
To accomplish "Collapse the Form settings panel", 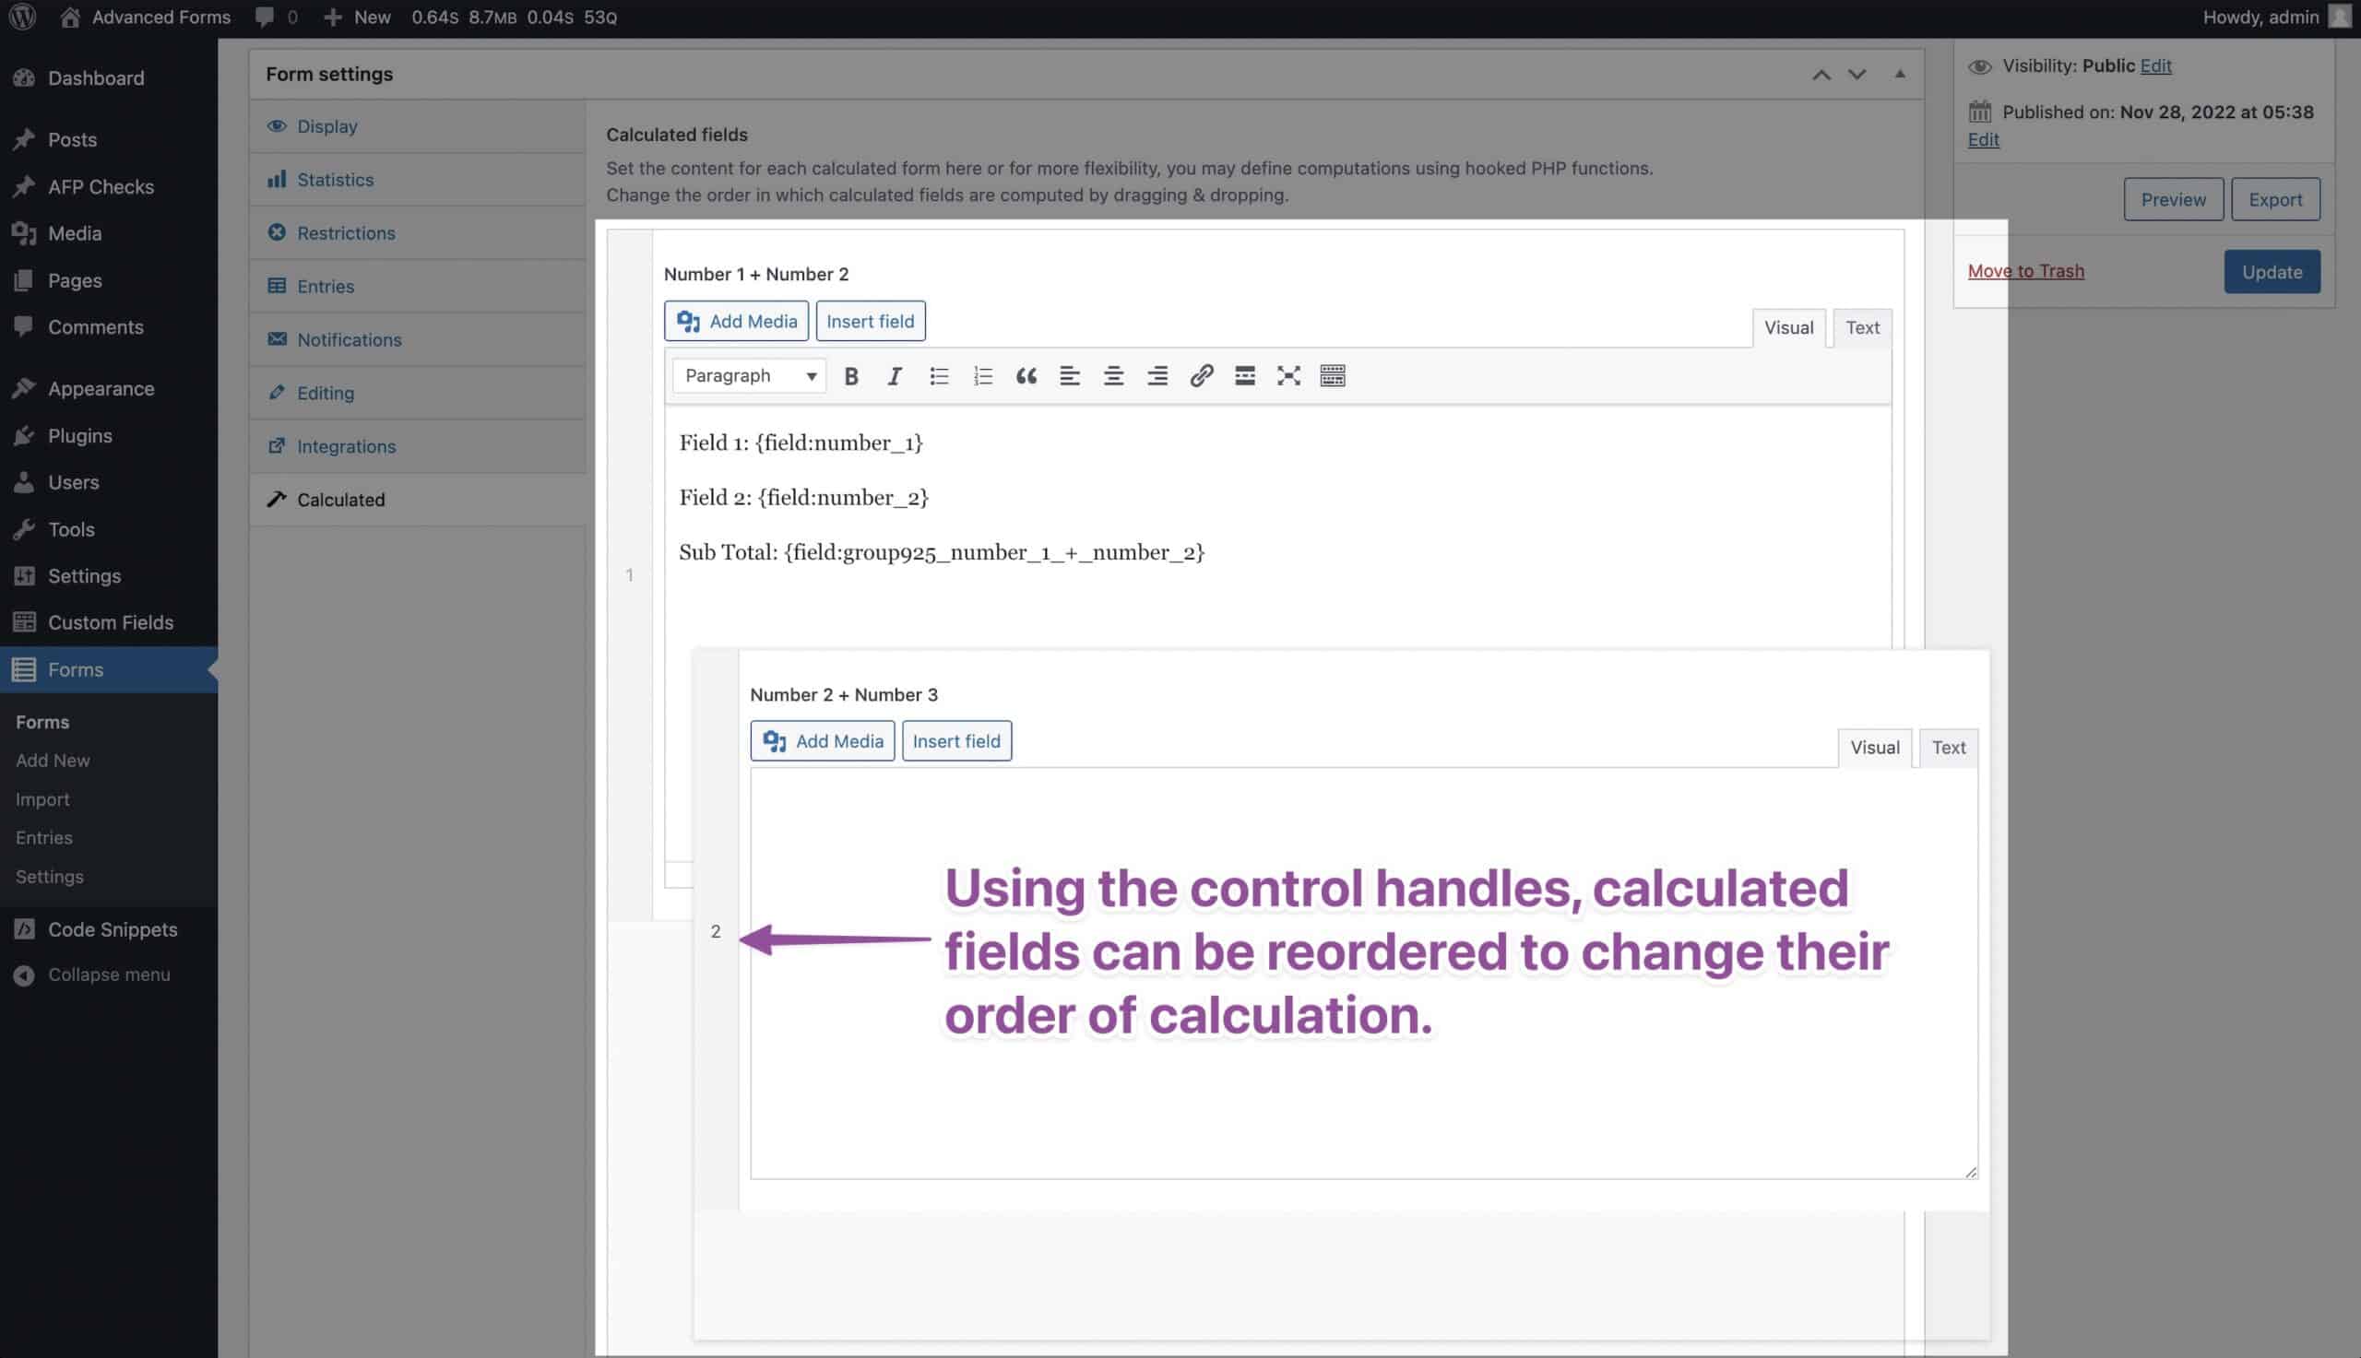I will pyautogui.click(x=1899, y=74).
